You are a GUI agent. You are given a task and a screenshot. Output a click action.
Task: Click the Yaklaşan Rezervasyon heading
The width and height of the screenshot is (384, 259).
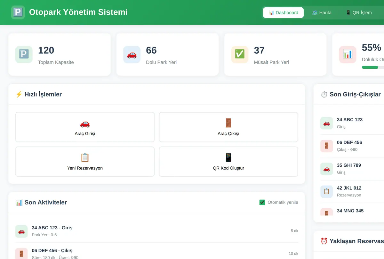pos(352,241)
